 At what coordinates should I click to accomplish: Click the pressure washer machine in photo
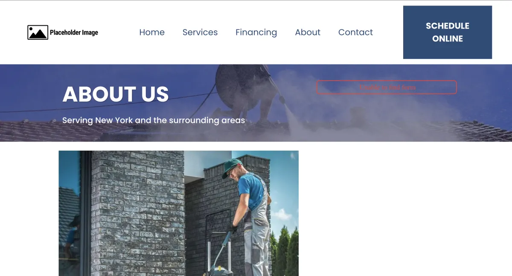(221, 256)
